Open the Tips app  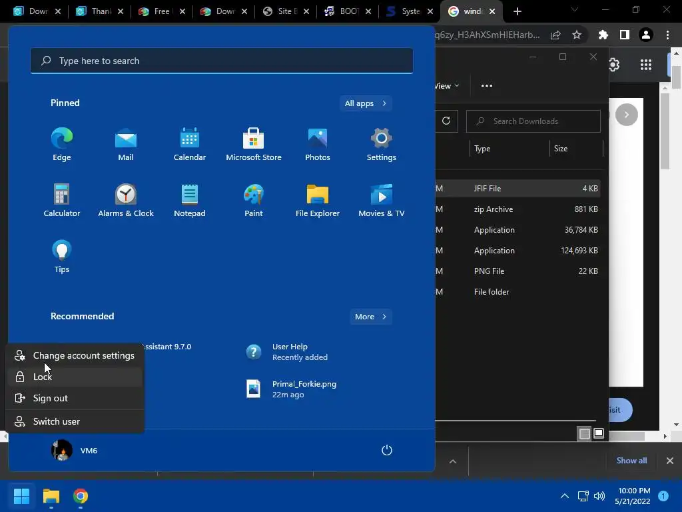62,257
